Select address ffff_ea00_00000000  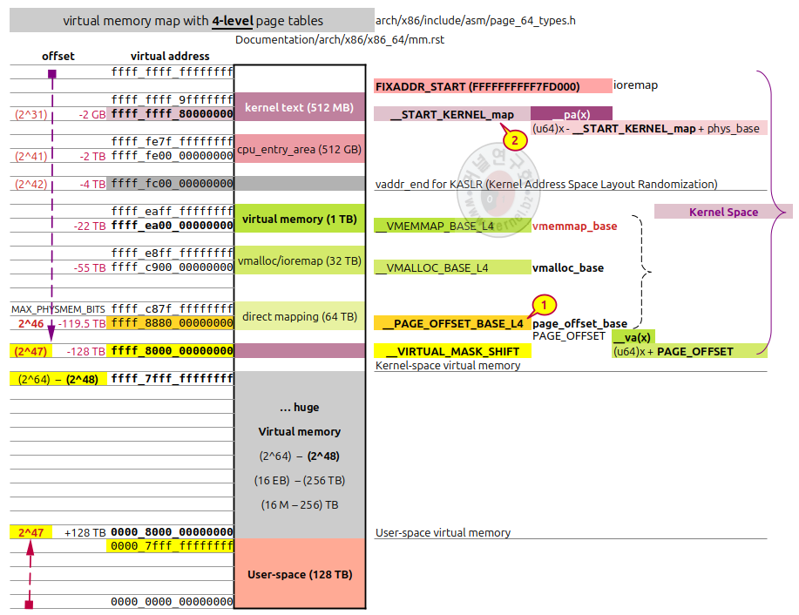[x=173, y=226]
